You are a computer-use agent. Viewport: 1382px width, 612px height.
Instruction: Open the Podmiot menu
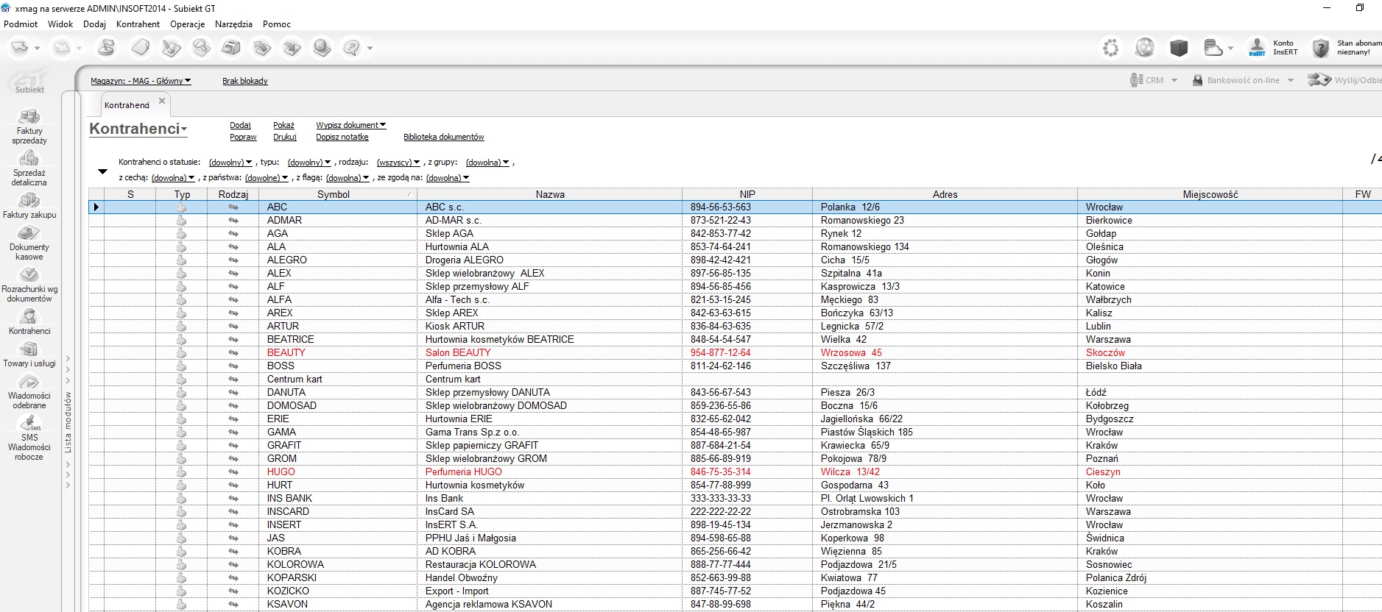point(21,24)
